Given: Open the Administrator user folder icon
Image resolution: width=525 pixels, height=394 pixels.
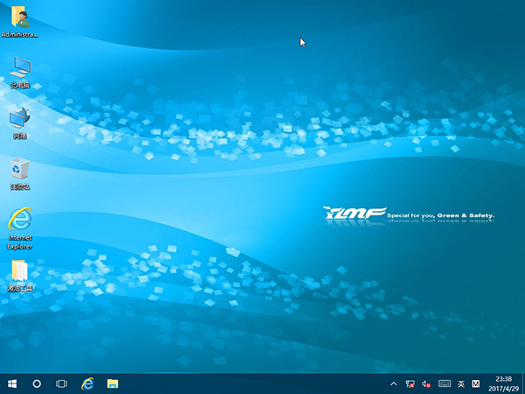Looking at the screenshot, I should pyautogui.click(x=19, y=18).
